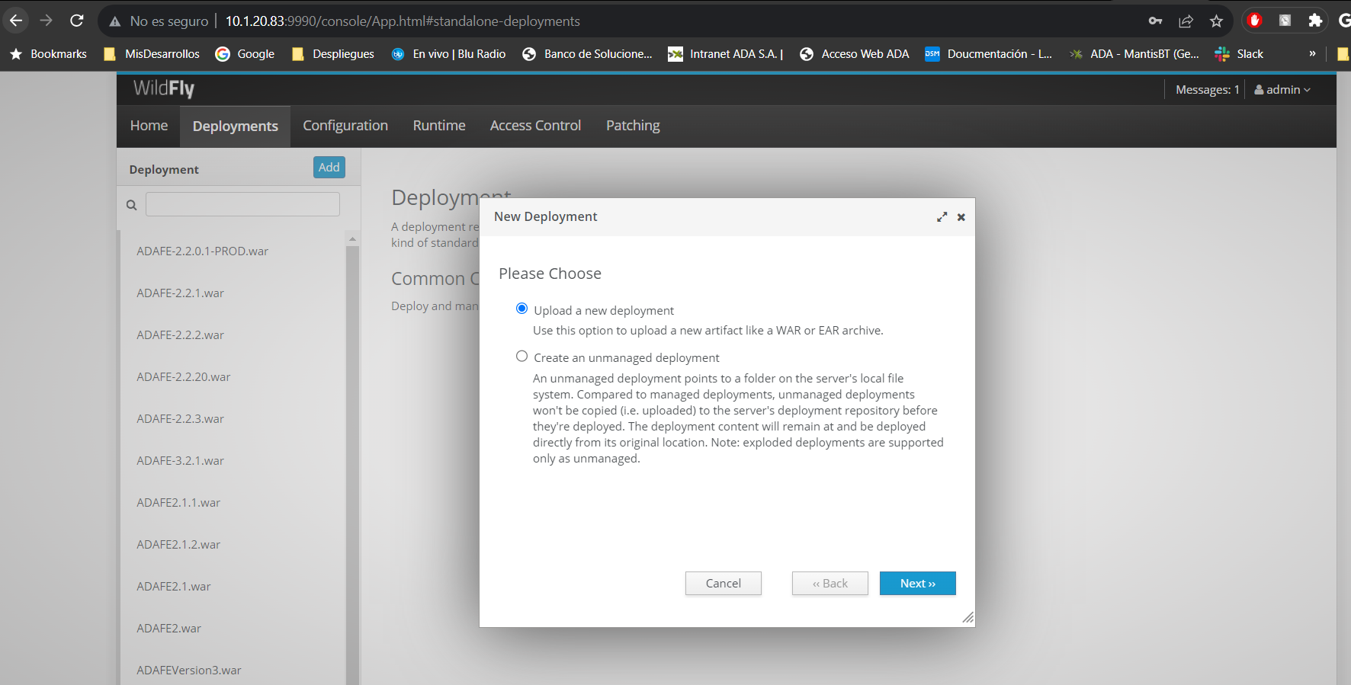Click the share page icon in address bar
Screen dimensions: 1351x685
tap(1186, 21)
